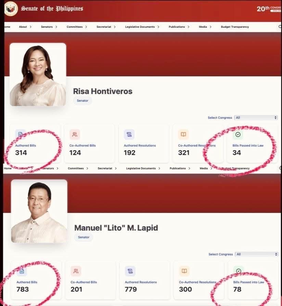
Task: Open the Budget Transparency link in the top bar
Action: pyautogui.click(x=235, y=27)
